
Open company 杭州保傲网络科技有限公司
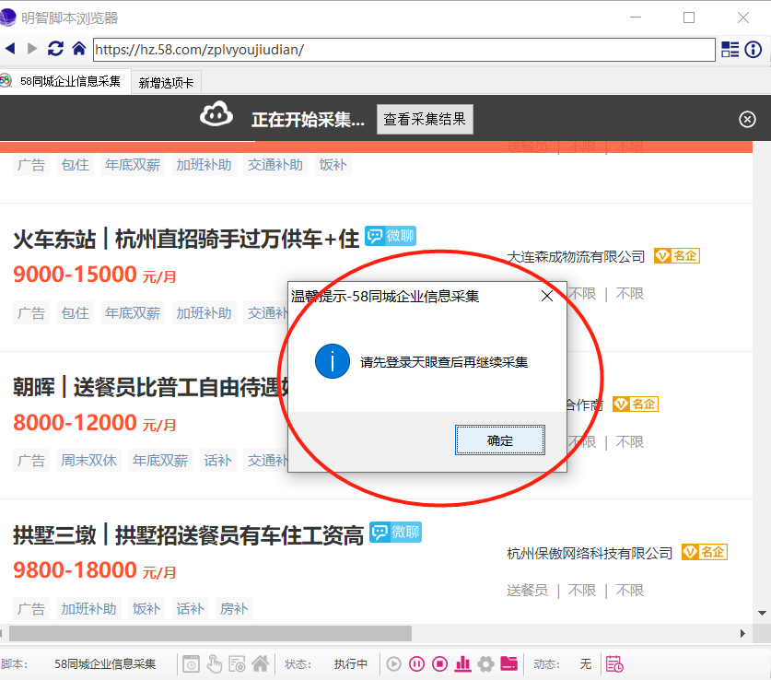pos(589,553)
